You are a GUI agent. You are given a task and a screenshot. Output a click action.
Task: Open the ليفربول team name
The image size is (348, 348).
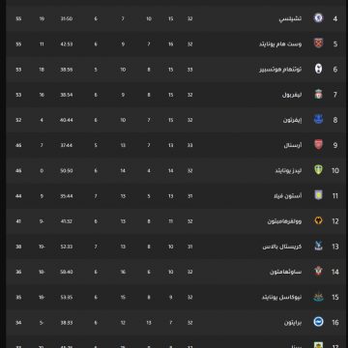pyautogui.click(x=292, y=95)
